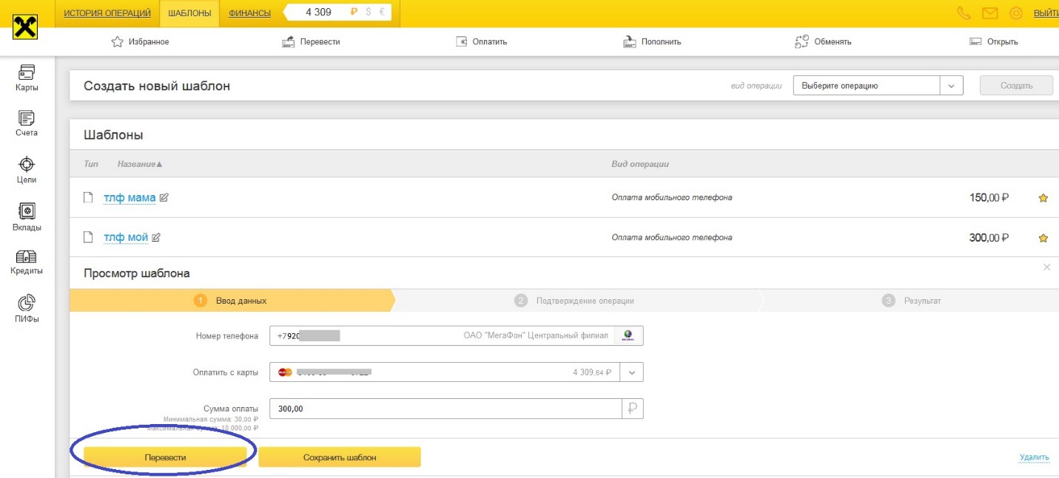Open the ПИФы sidebar section

tap(27, 309)
